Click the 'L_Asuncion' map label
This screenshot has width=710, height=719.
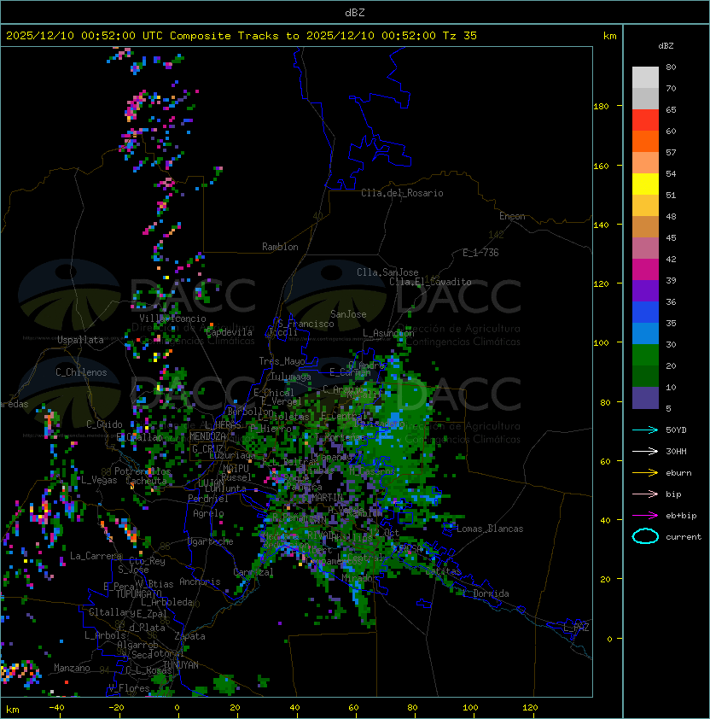pos(388,333)
